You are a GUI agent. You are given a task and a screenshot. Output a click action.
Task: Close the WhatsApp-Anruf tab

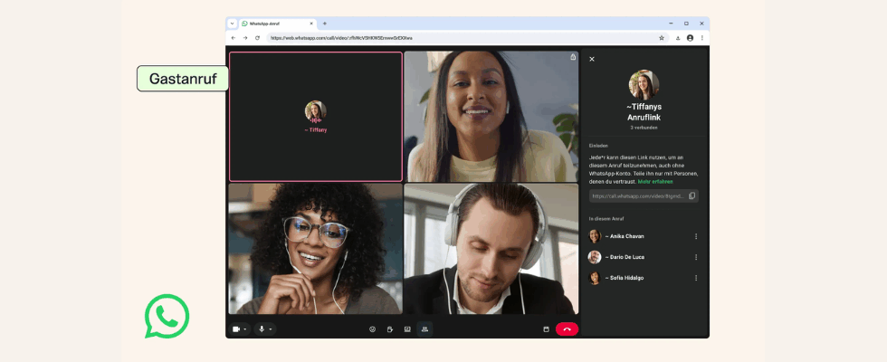click(311, 24)
